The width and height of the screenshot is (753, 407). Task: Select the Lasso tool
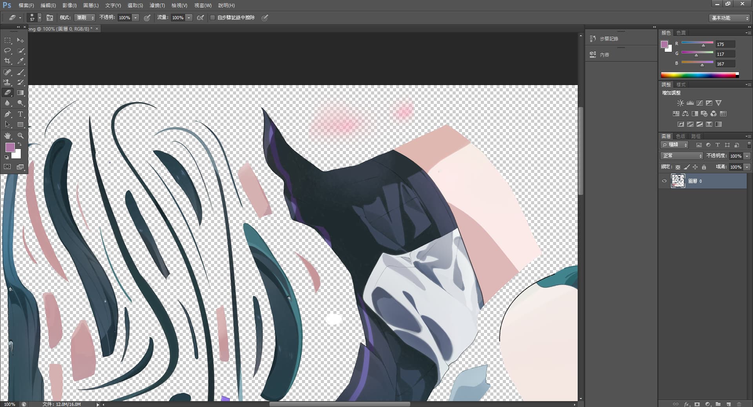[7, 51]
